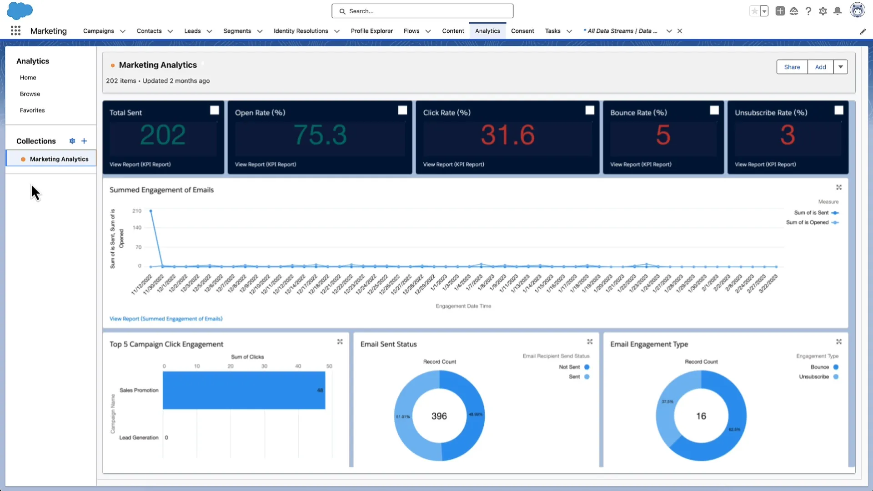Click the Share button
The width and height of the screenshot is (873, 491).
792,67
